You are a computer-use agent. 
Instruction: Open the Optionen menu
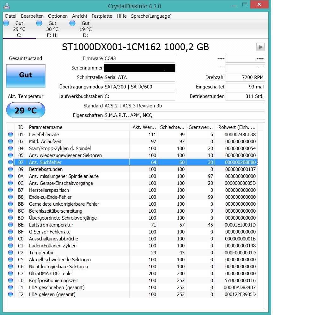[58, 16]
